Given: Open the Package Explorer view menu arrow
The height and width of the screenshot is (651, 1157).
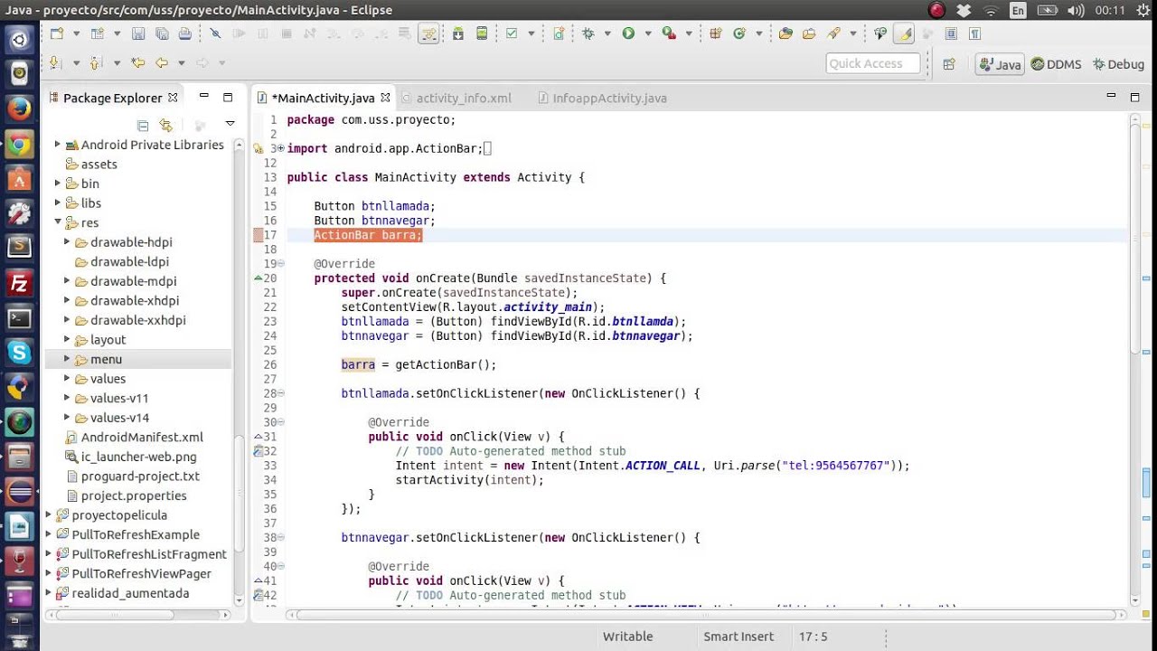Looking at the screenshot, I should coord(230,125).
